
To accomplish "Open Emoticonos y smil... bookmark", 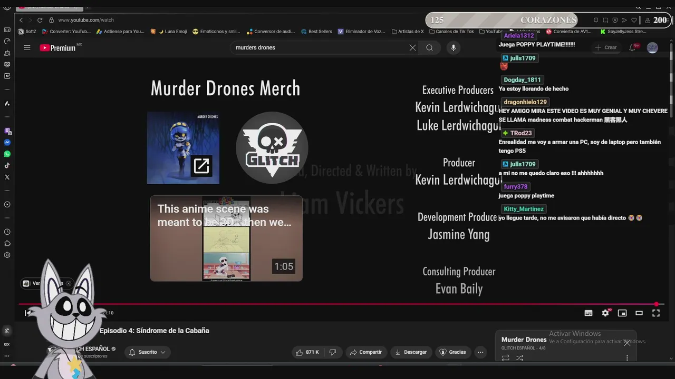I will pos(217,32).
